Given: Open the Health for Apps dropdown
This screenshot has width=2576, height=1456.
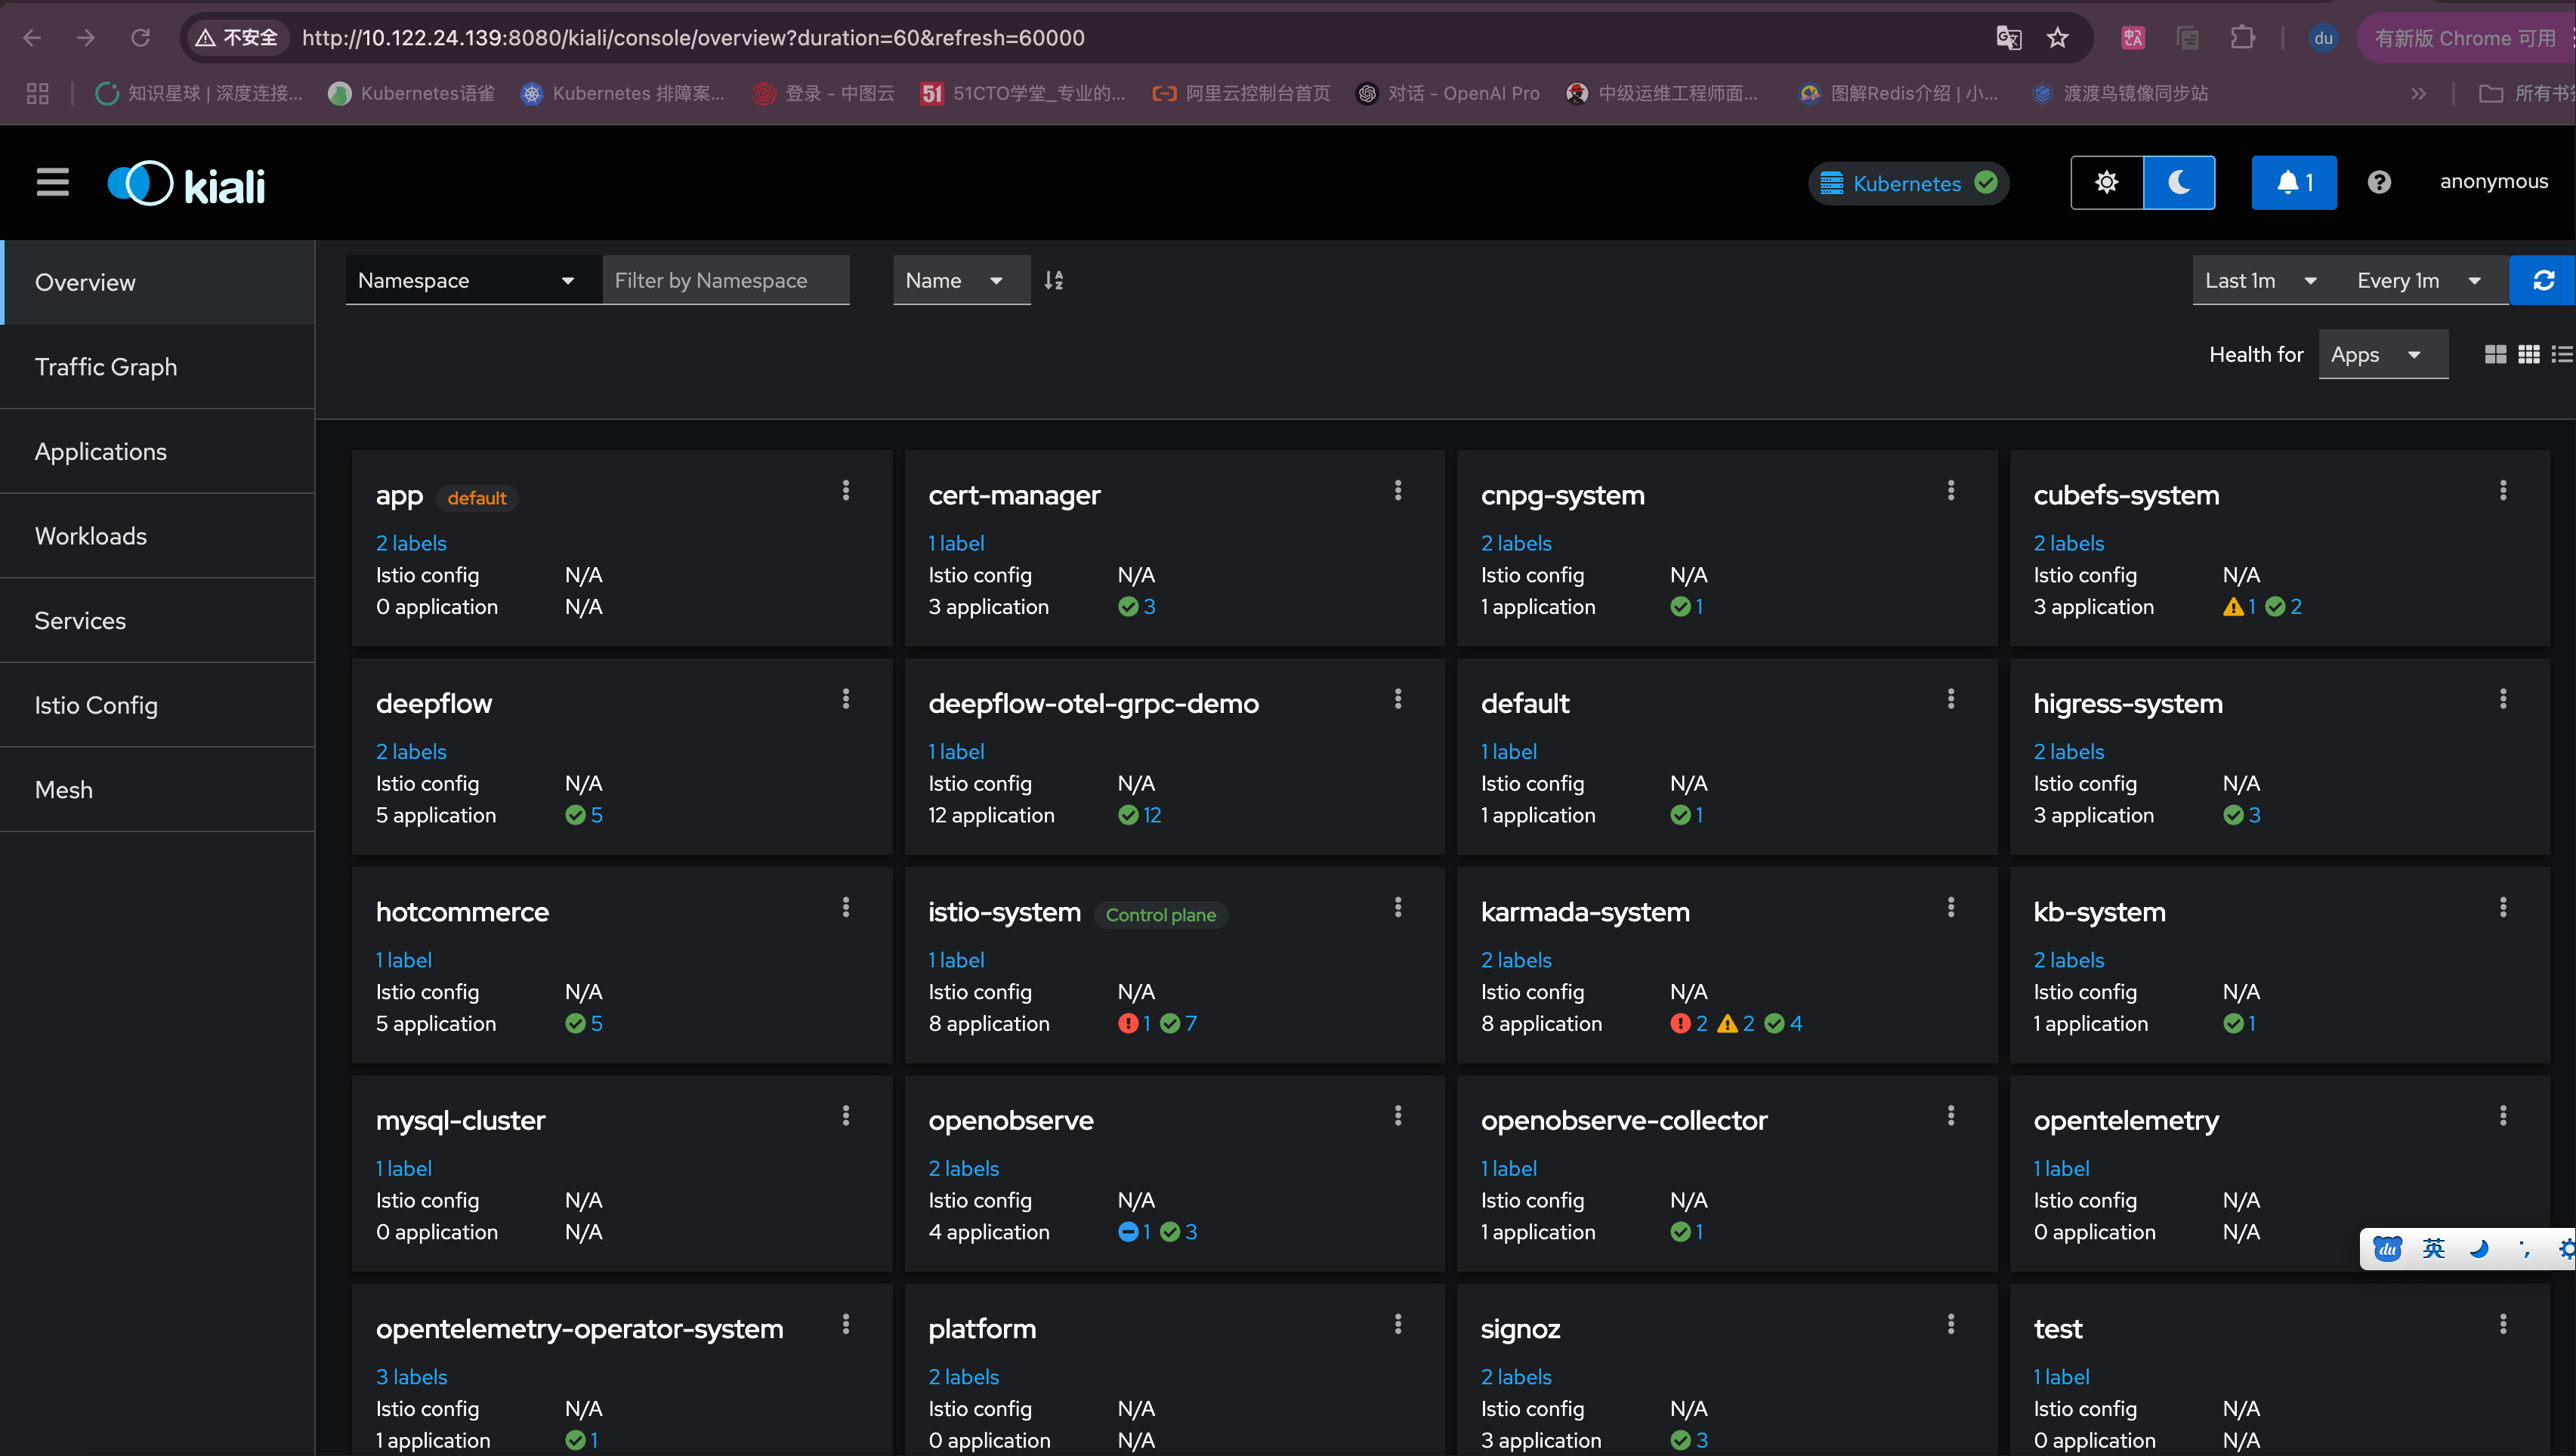Looking at the screenshot, I should 2383,354.
